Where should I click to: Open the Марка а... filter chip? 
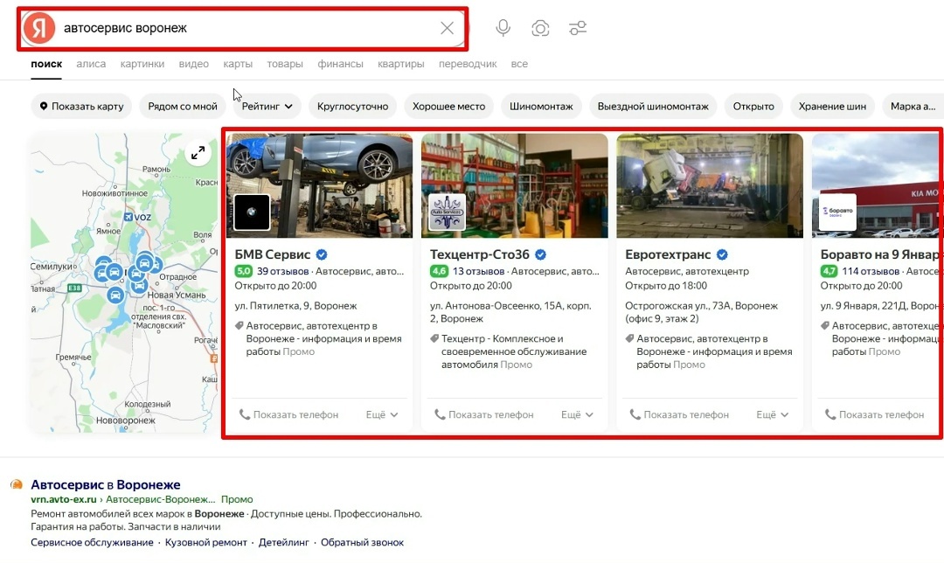point(913,106)
